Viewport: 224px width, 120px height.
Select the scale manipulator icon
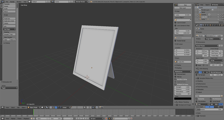[61, 107]
